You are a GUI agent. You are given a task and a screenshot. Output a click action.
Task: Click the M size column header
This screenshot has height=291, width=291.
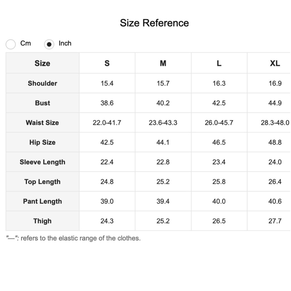[163, 63]
